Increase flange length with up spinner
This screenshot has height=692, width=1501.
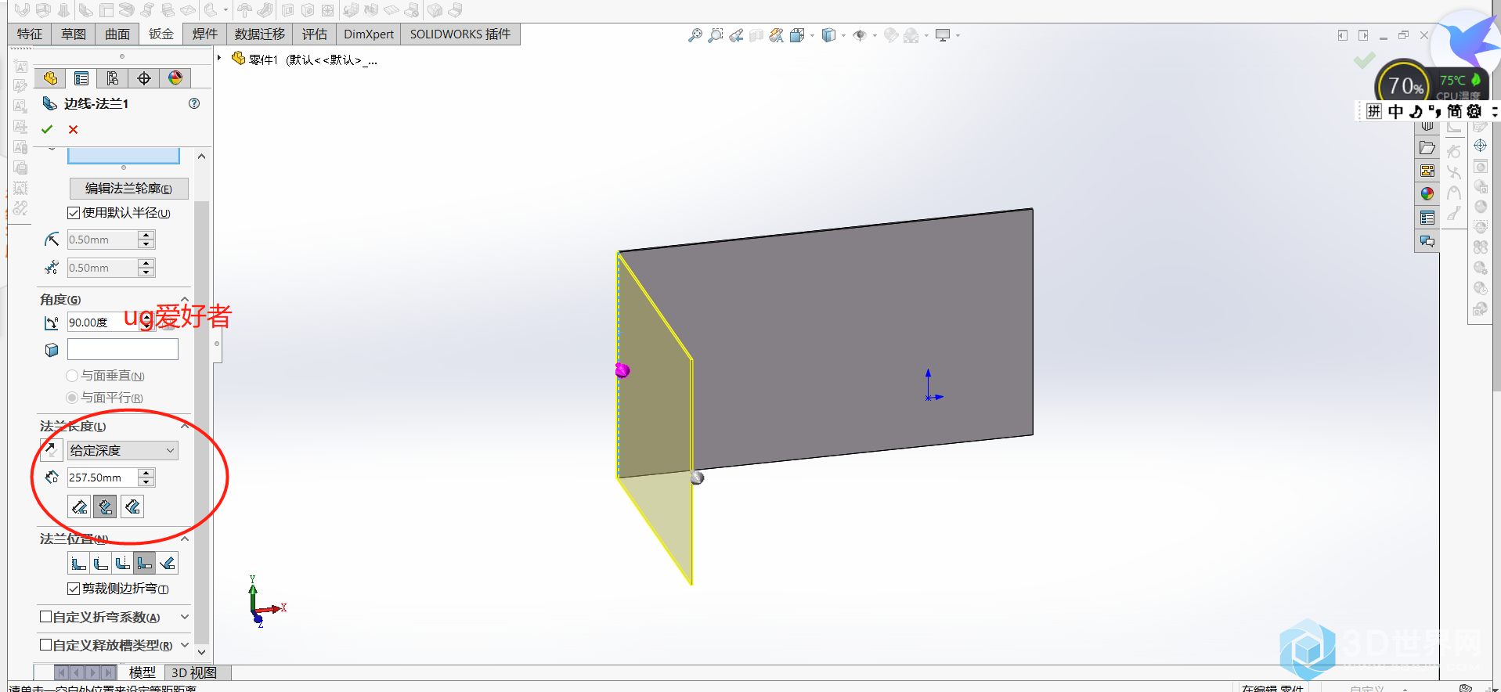[x=146, y=473]
